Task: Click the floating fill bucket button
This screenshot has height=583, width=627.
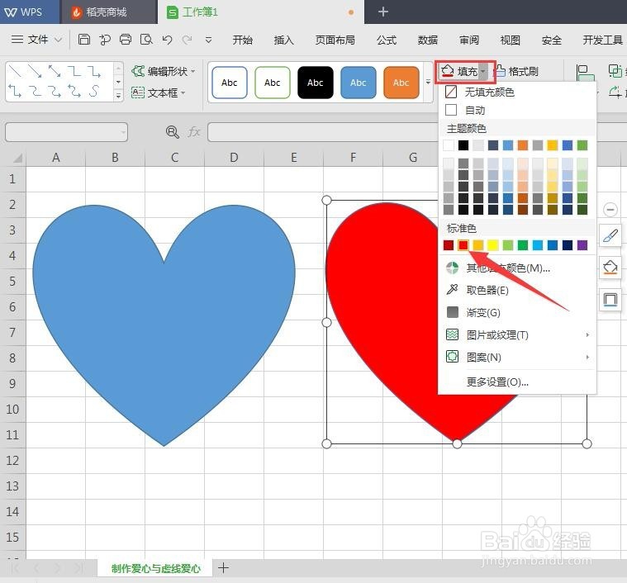Action: (x=610, y=267)
